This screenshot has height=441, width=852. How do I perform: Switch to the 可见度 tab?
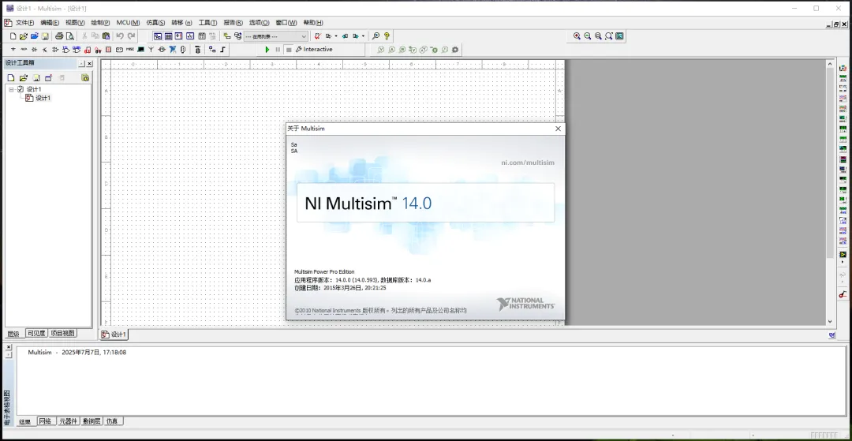click(x=36, y=334)
